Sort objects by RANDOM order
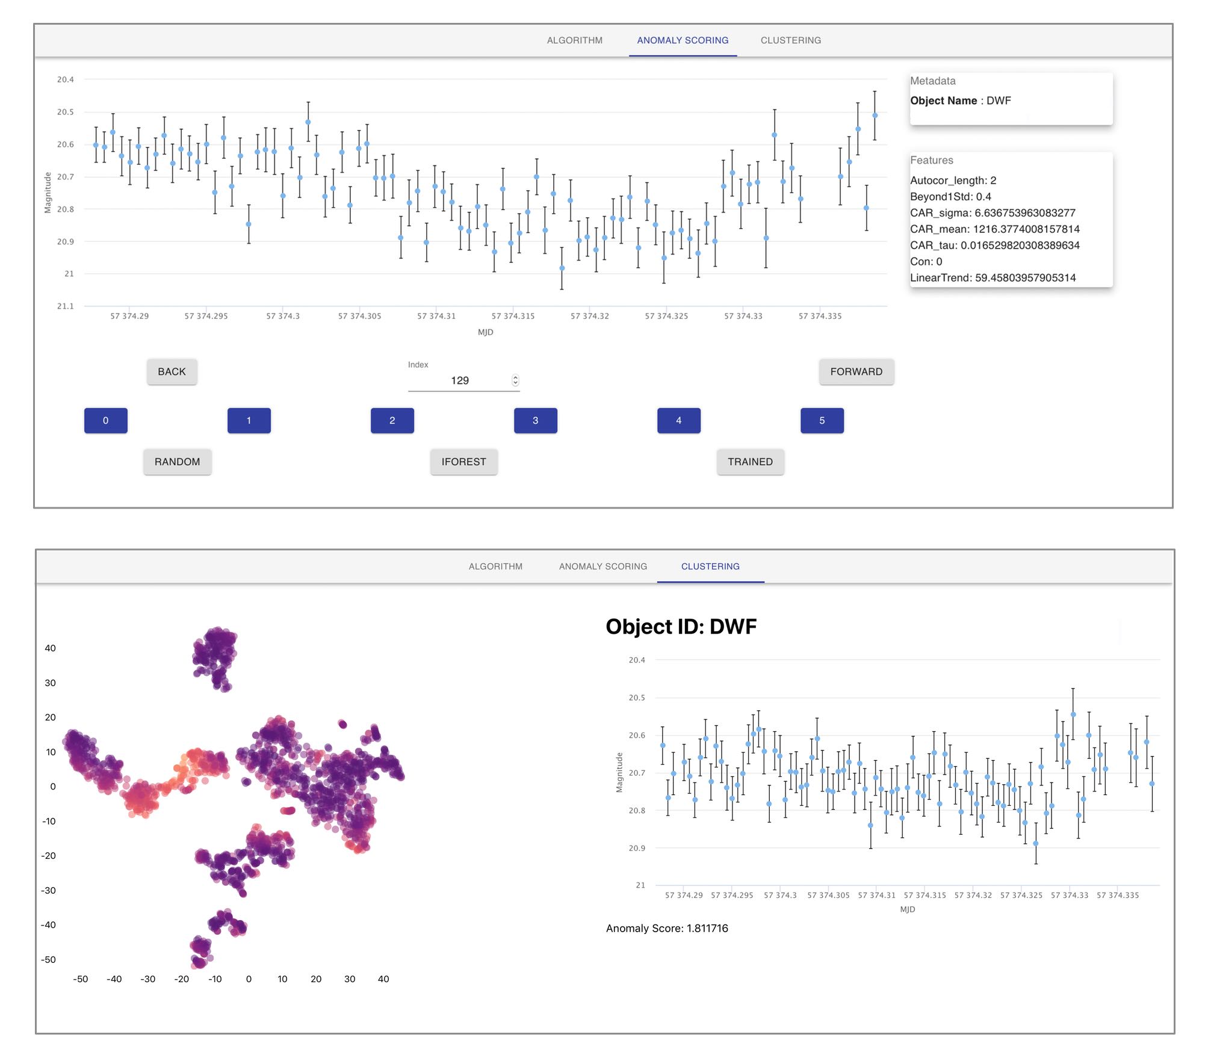Screen dimensions: 1208x1052 pos(177,462)
